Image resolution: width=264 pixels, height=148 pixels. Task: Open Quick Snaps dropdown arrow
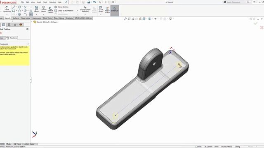[101, 15]
